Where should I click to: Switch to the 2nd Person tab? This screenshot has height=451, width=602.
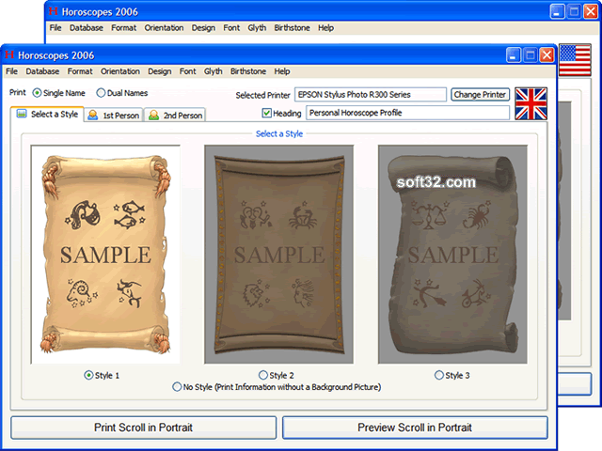point(175,115)
